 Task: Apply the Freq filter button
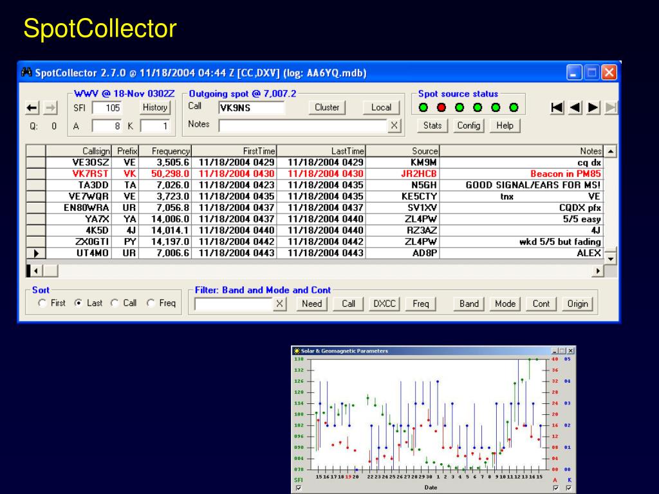click(420, 304)
